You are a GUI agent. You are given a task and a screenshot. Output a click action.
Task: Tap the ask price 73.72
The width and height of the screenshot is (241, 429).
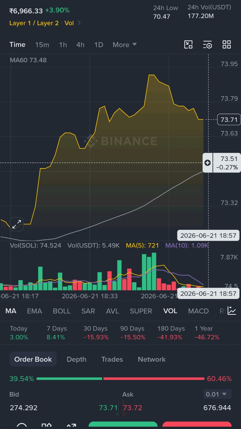(133, 408)
